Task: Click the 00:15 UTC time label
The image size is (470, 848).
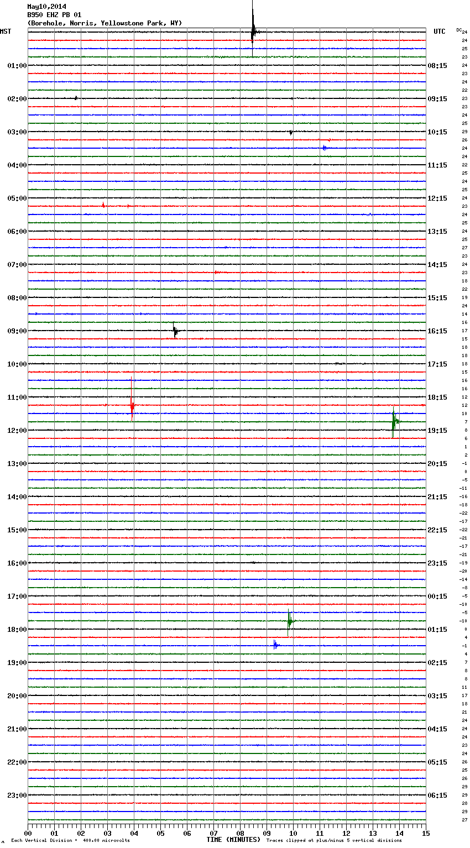Action: (x=437, y=596)
